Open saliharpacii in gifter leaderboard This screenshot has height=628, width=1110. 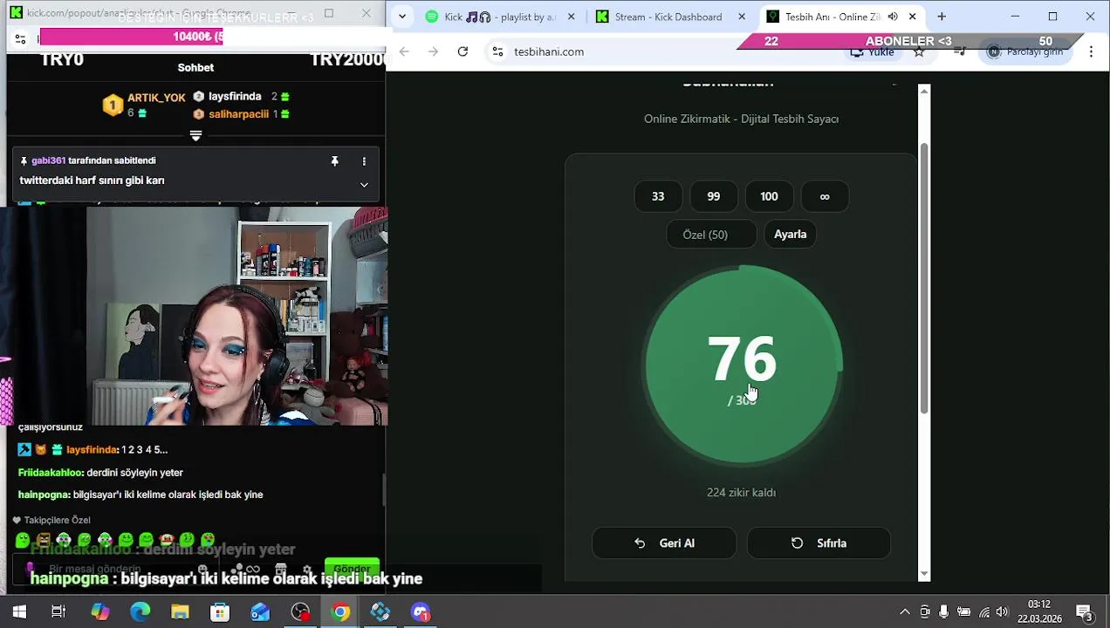(238, 114)
